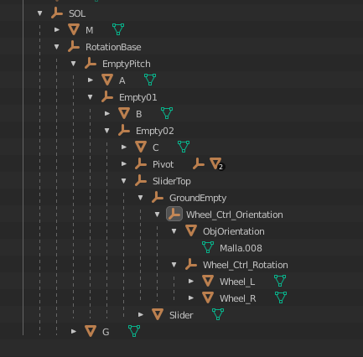This screenshot has height=357, width=363.
Task: Select the GroundEmpty item
Action: point(198,198)
